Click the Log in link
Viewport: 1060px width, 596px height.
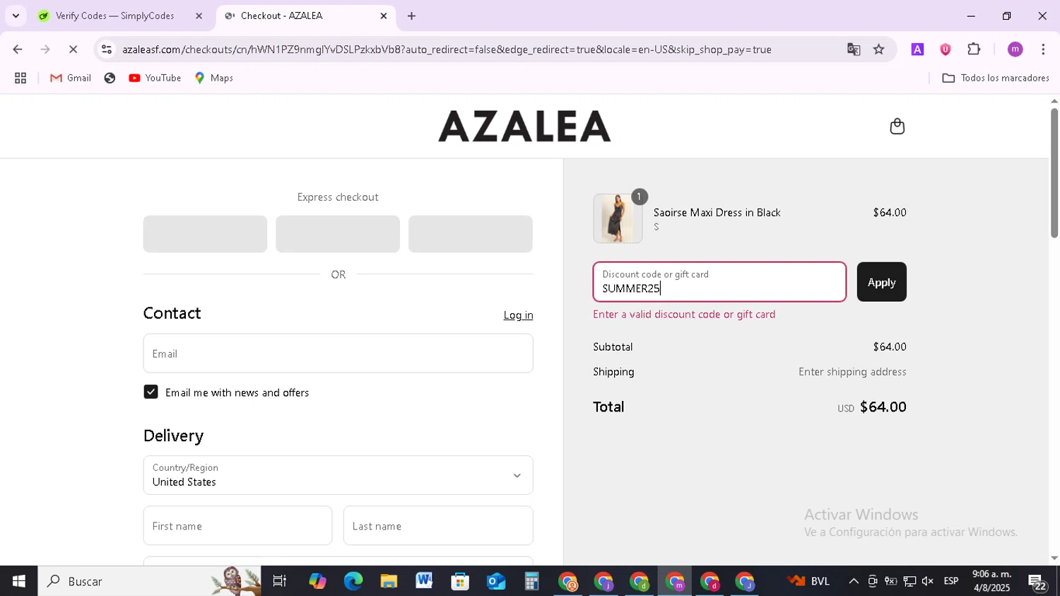click(x=518, y=315)
